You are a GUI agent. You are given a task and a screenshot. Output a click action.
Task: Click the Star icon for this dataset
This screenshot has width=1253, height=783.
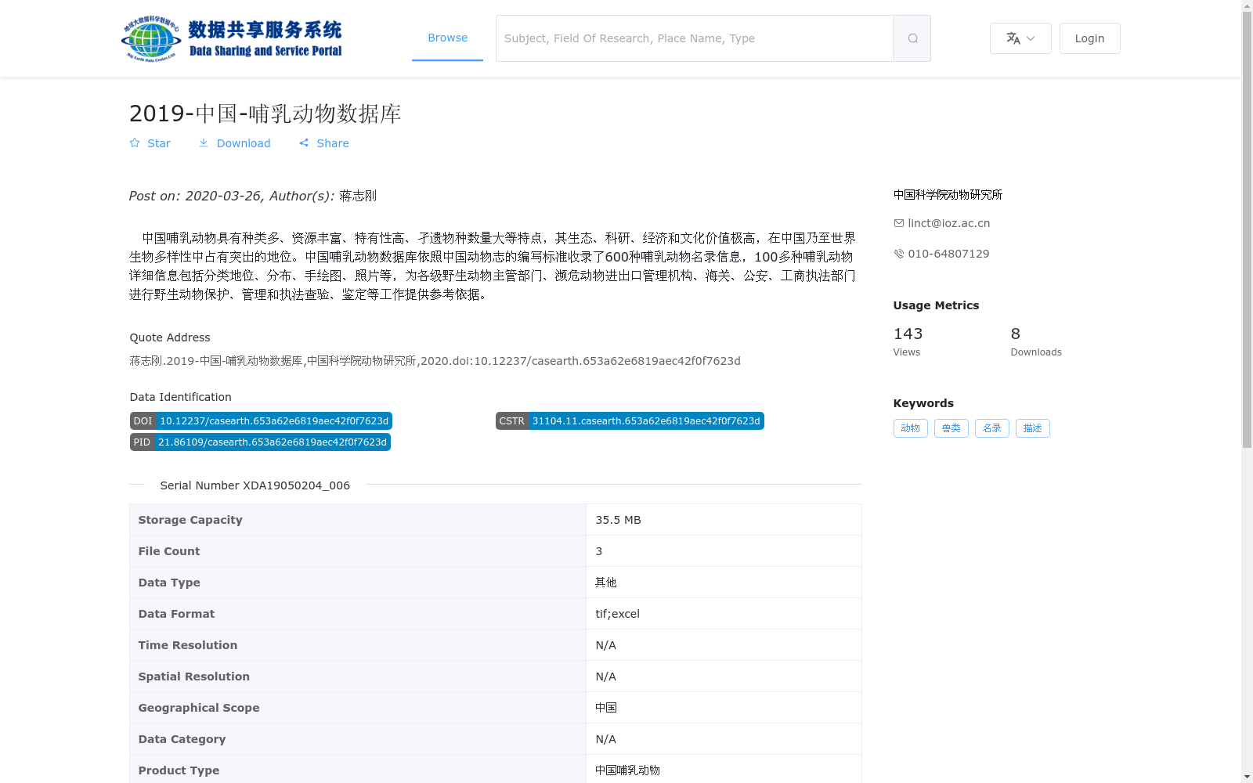(135, 143)
